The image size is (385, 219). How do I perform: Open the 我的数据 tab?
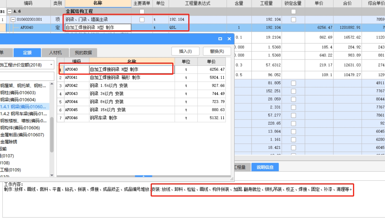click(x=83, y=53)
